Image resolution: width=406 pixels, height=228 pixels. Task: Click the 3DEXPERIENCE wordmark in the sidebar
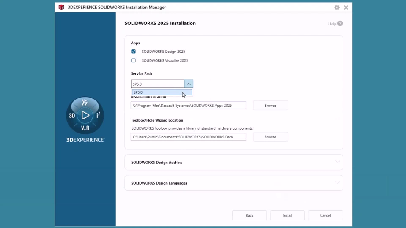pos(85,140)
